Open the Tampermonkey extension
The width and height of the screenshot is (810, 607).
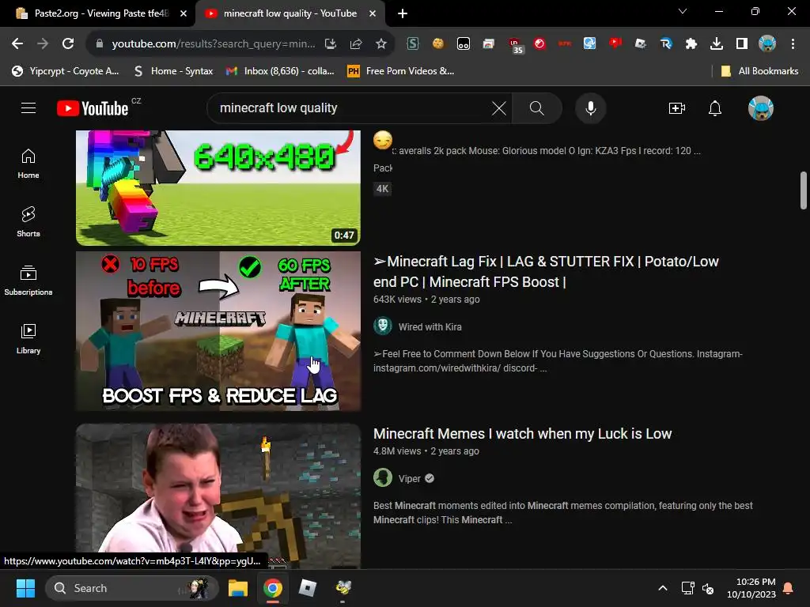464,44
